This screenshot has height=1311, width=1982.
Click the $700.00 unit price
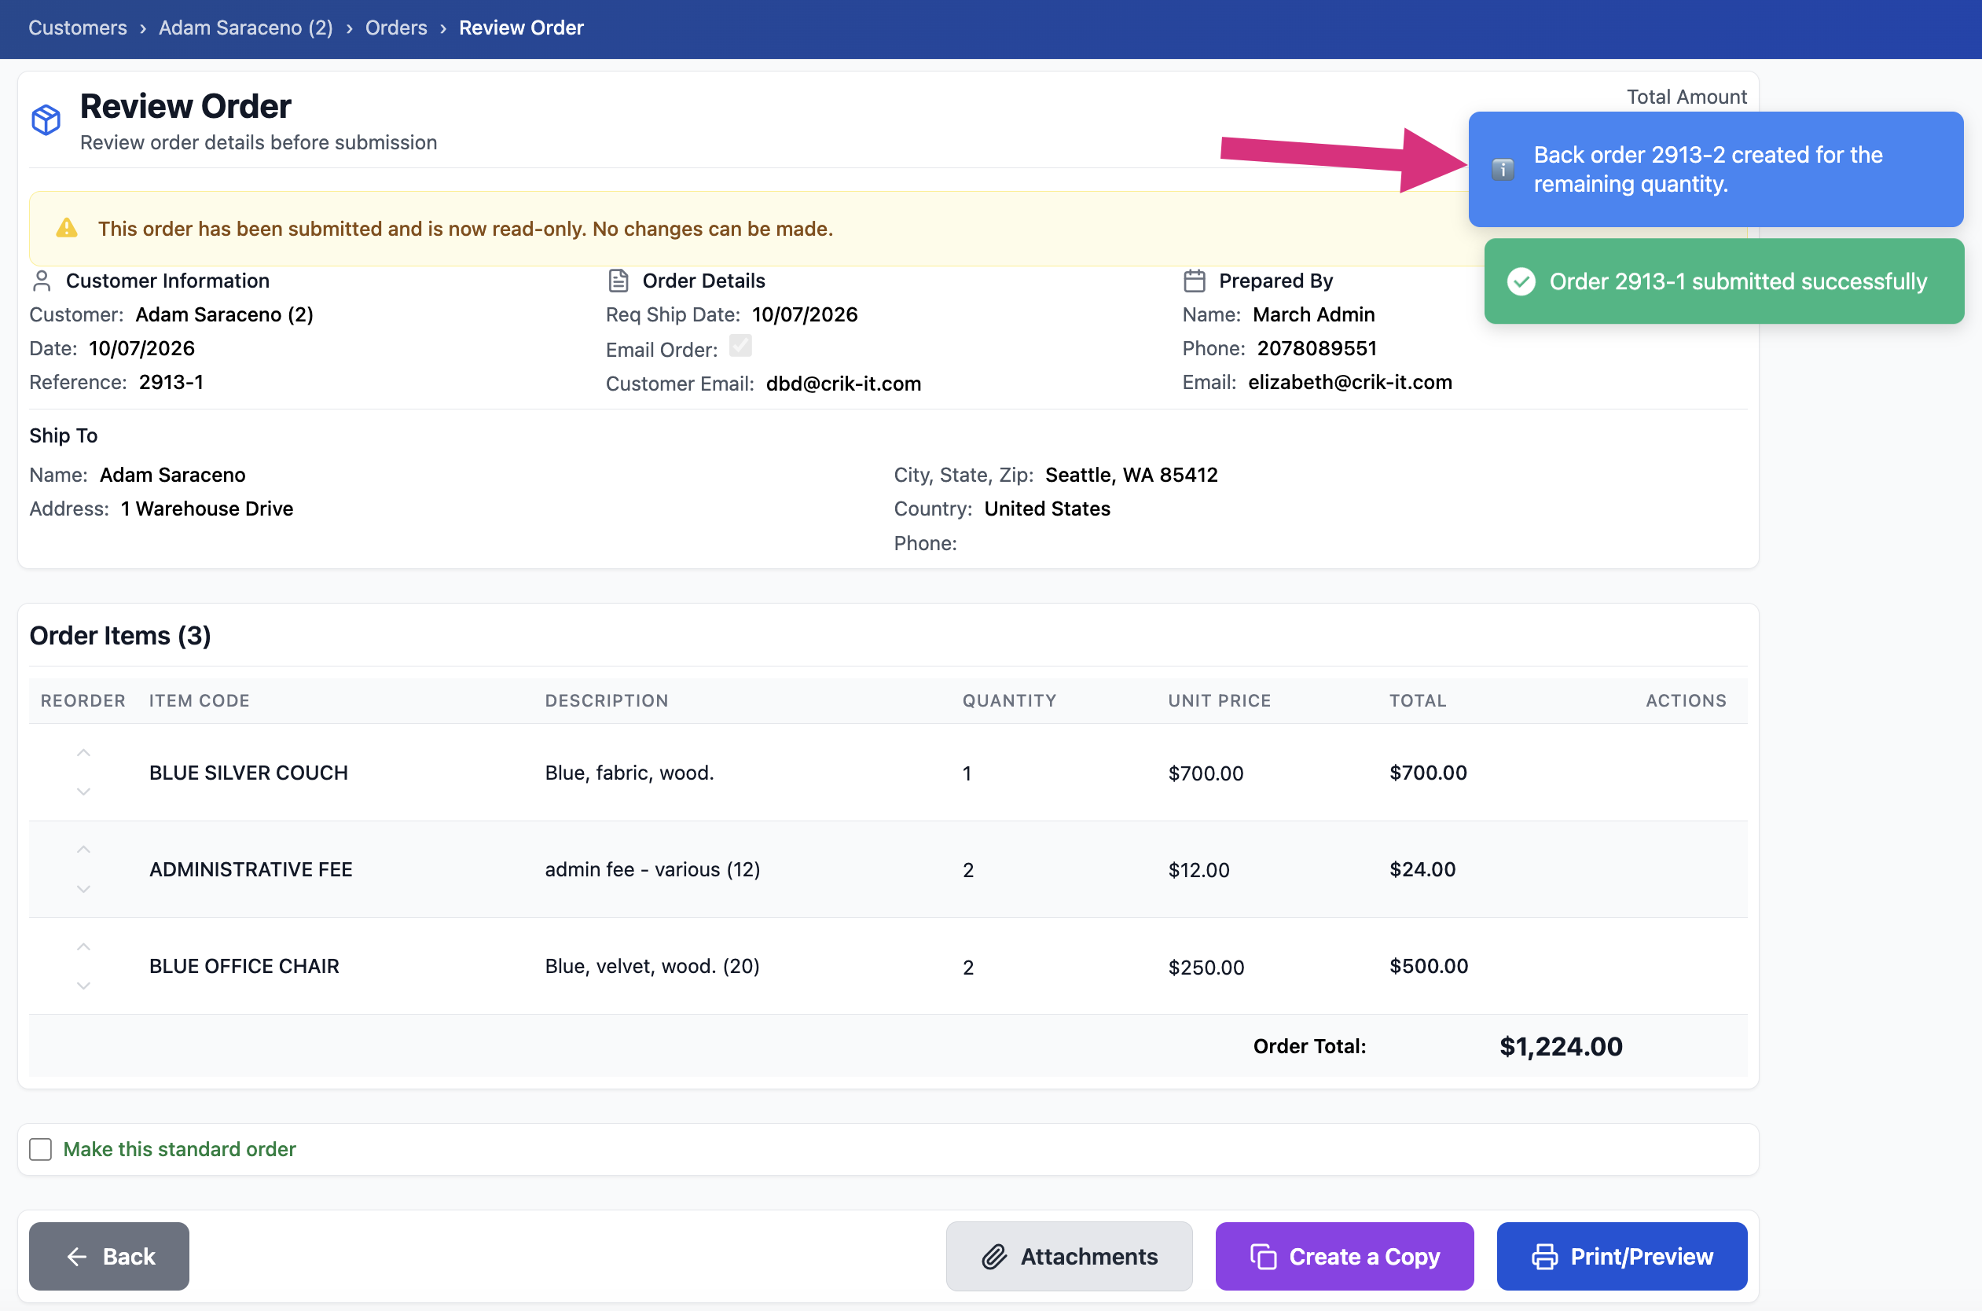1206,773
